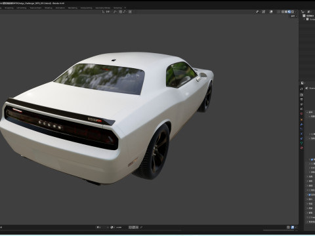Open the Scene properties tab

[302, 109]
